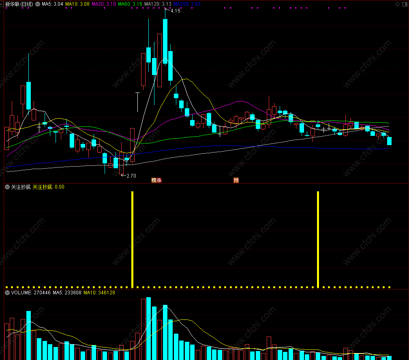Click the tall cyan candle at the 4.15 high

tap(165, 41)
